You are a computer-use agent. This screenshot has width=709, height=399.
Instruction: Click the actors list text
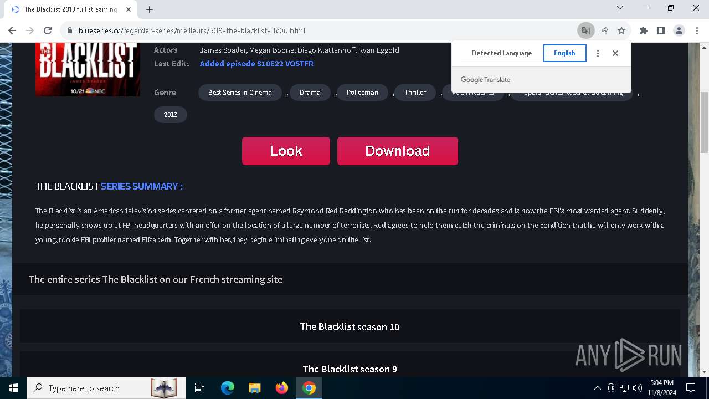tap(299, 50)
